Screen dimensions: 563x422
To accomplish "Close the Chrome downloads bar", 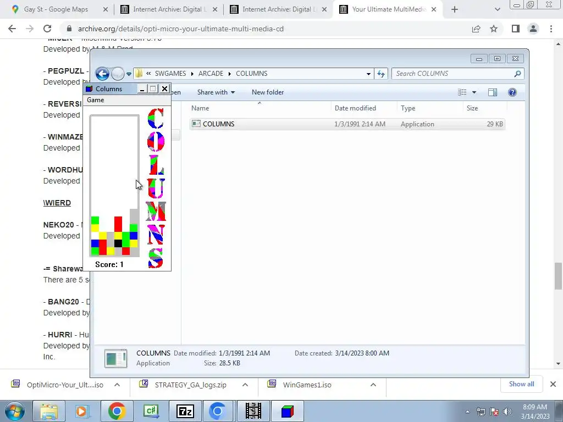I will pos(553,384).
